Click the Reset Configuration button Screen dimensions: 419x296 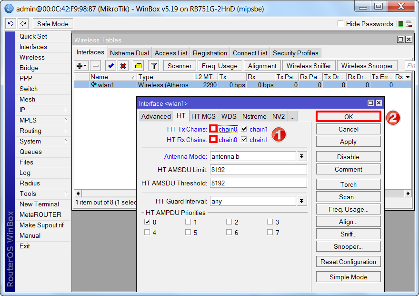(x=348, y=262)
